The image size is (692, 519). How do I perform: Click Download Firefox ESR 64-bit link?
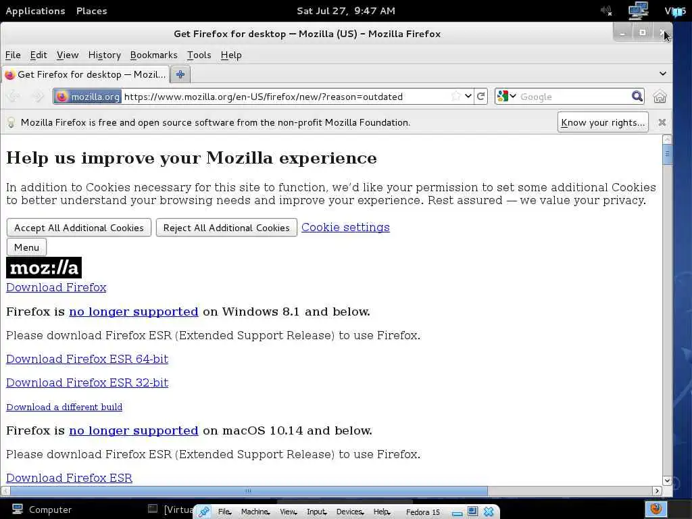pos(87,360)
